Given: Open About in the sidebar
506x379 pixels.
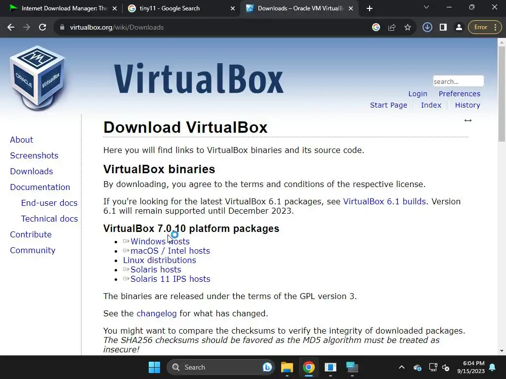Looking at the screenshot, I should [21, 140].
